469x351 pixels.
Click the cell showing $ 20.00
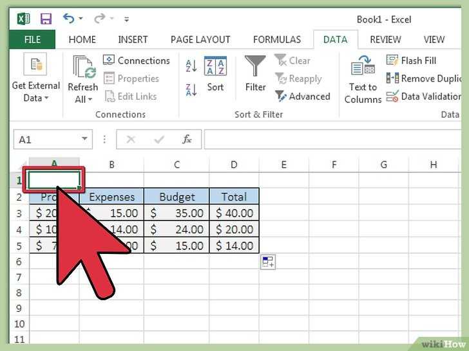[x=235, y=230]
